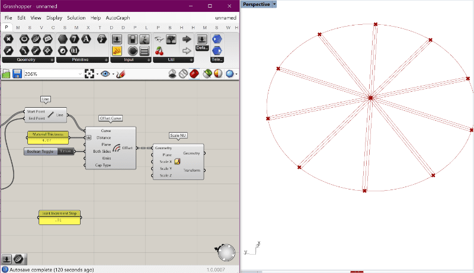
Task: Save document with the blue floppy icon
Action: (x=17, y=74)
